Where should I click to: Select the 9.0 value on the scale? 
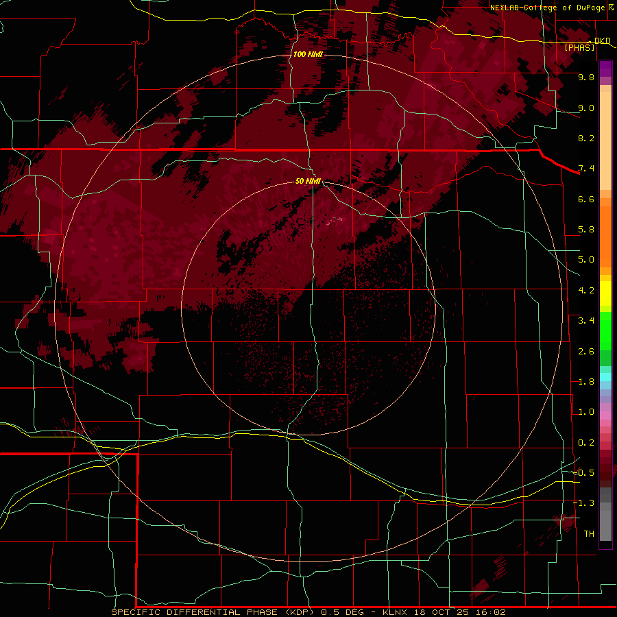(x=586, y=108)
